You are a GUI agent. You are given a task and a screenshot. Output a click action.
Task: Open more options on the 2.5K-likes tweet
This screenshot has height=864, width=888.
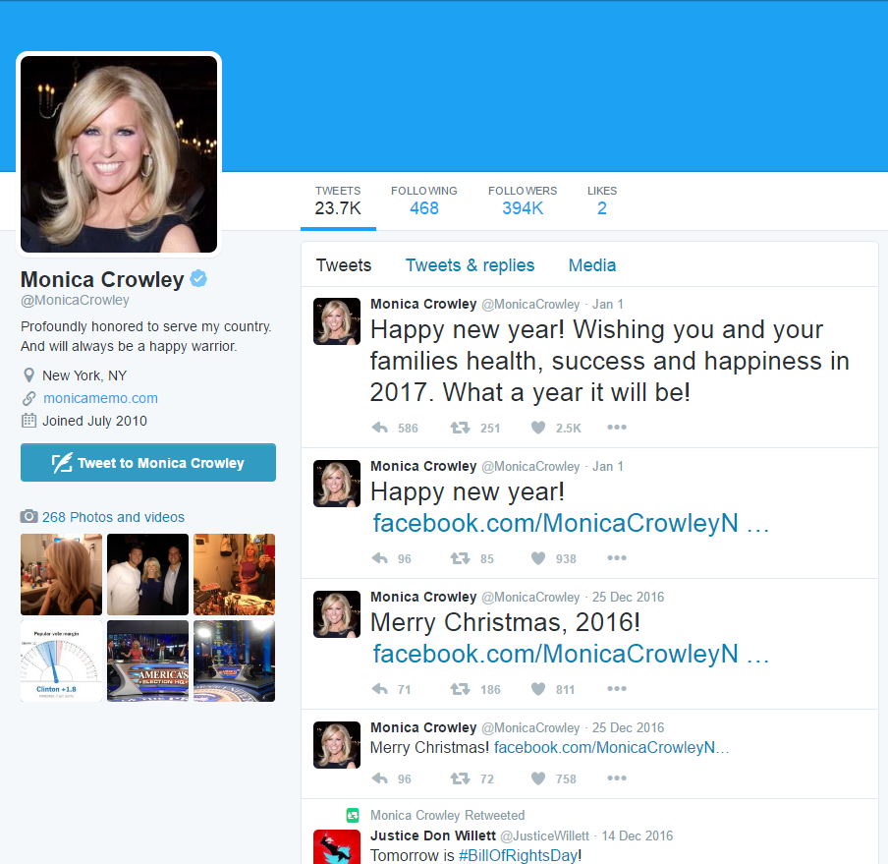(x=616, y=428)
